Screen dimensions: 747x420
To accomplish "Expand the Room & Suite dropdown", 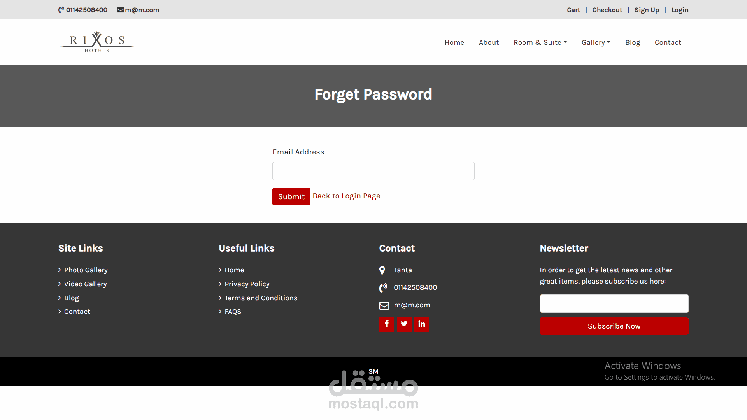I will (x=540, y=42).
